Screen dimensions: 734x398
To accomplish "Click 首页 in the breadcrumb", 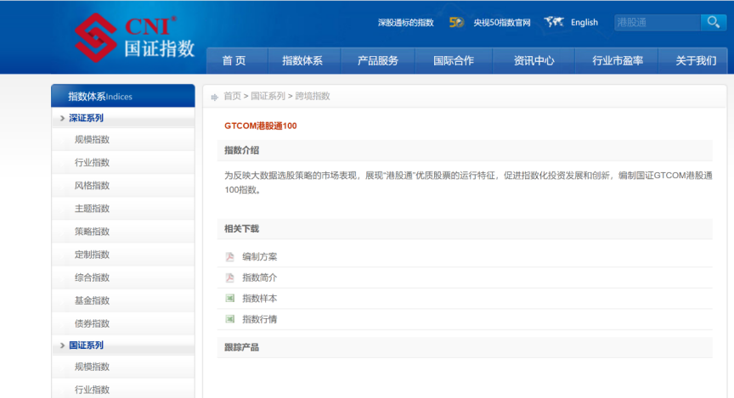I will click(x=232, y=97).
